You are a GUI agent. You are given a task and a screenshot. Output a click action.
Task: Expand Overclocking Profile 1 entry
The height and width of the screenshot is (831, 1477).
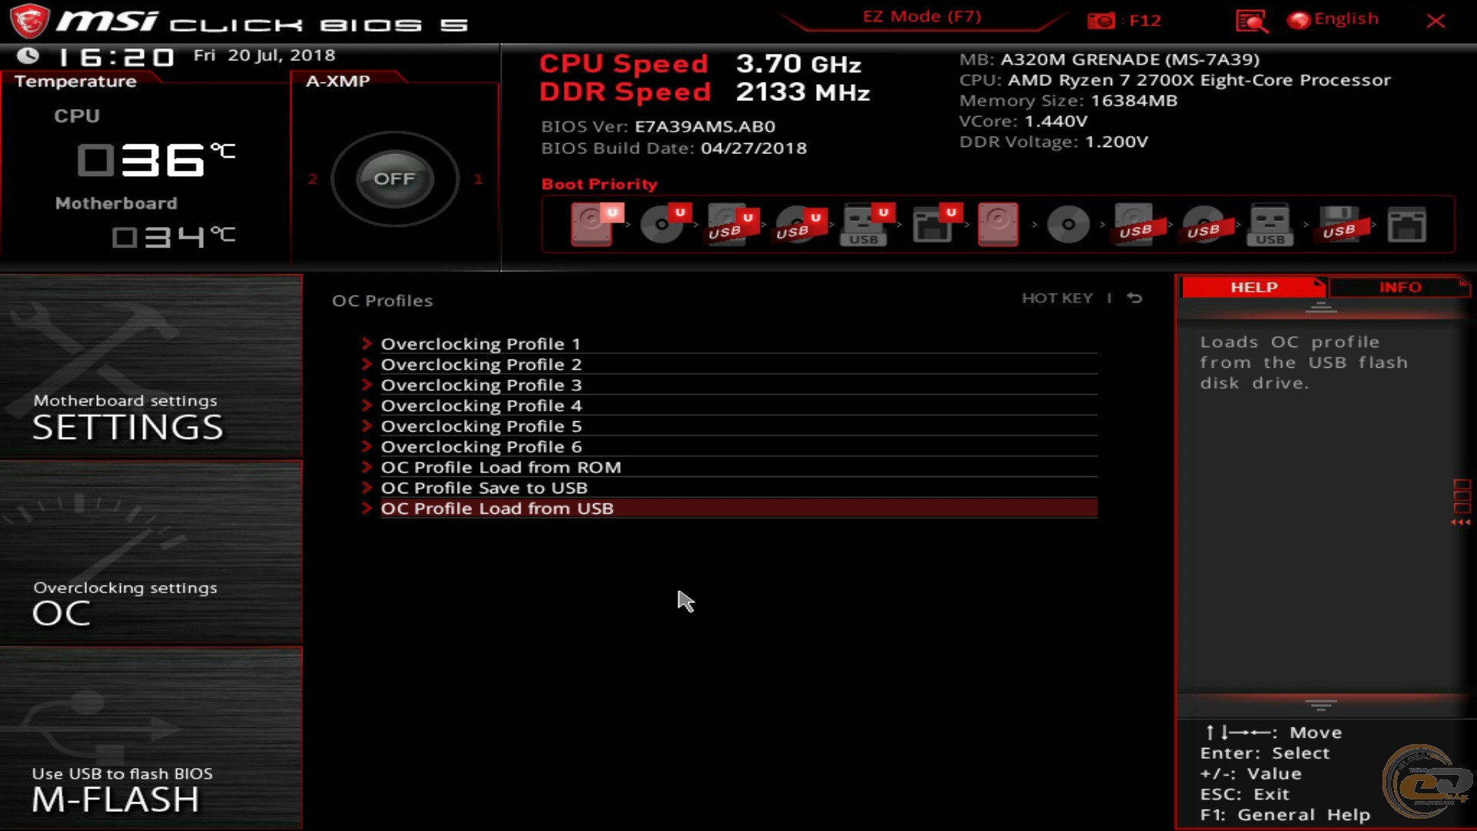pos(481,343)
